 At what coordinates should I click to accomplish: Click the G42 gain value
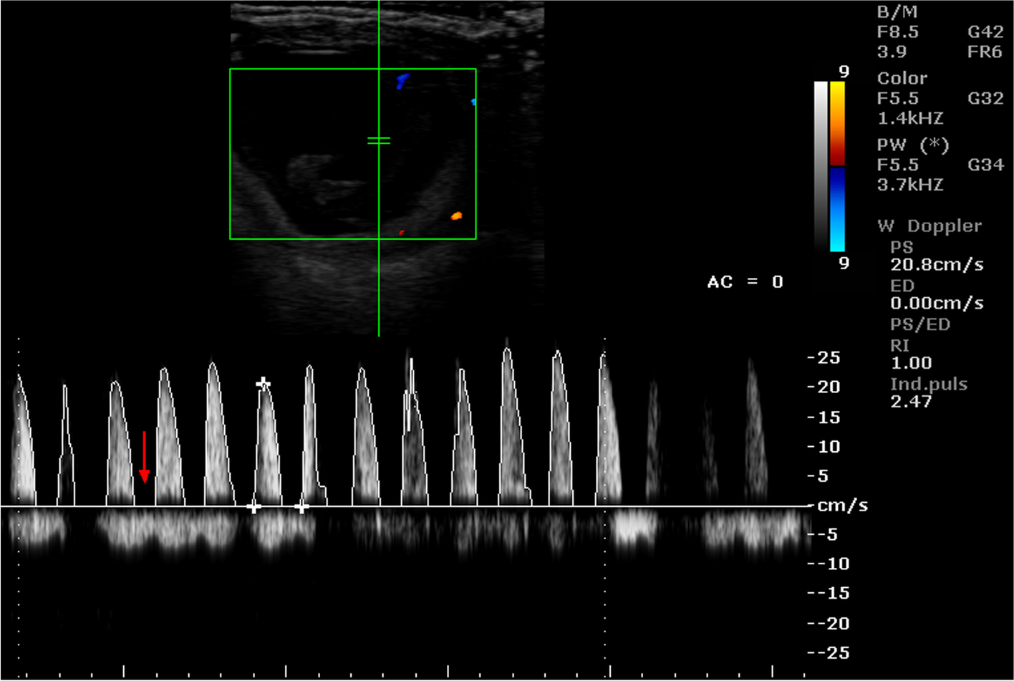pyautogui.click(x=985, y=32)
